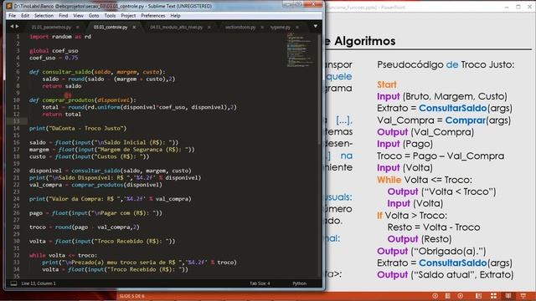
Task: Click line number 6 in the gutter
Action: [x=18, y=72]
